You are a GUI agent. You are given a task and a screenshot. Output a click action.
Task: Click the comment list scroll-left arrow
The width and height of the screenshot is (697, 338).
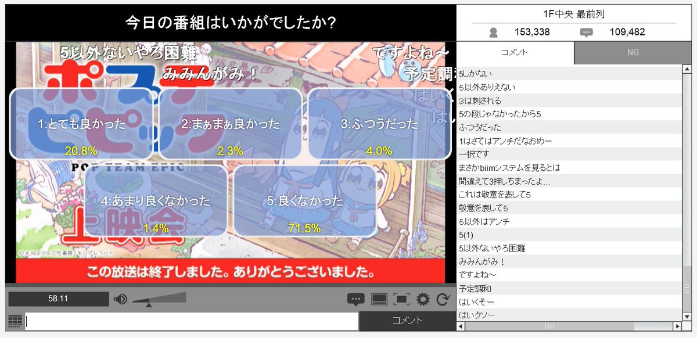(461, 326)
